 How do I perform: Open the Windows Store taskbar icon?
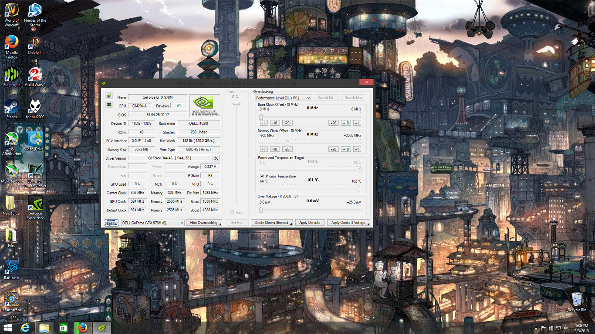tap(64, 327)
